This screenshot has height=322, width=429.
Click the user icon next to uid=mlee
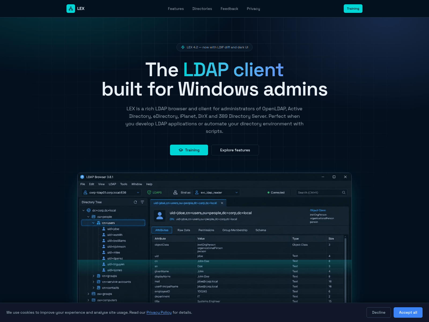104,253
